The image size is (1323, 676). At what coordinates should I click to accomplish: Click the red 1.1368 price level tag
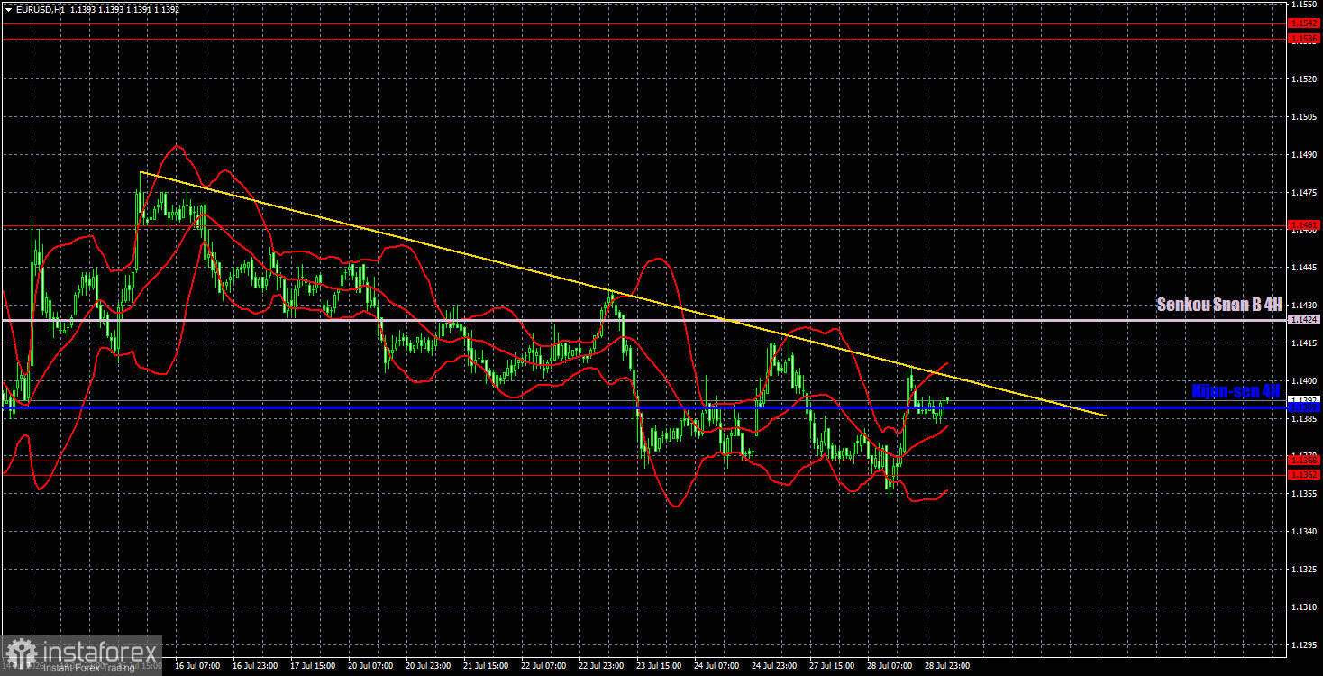(1303, 460)
